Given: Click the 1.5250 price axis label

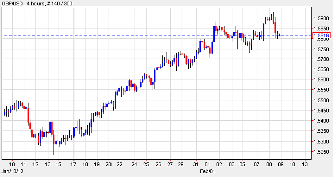Looking at the screenshot, I should [321, 152].
